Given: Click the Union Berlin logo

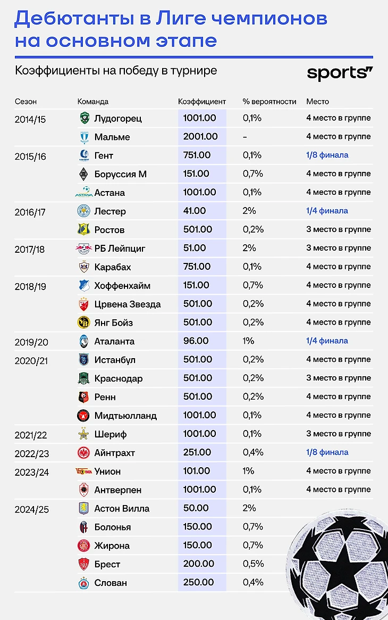Looking at the screenshot, I should coord(83,471).
